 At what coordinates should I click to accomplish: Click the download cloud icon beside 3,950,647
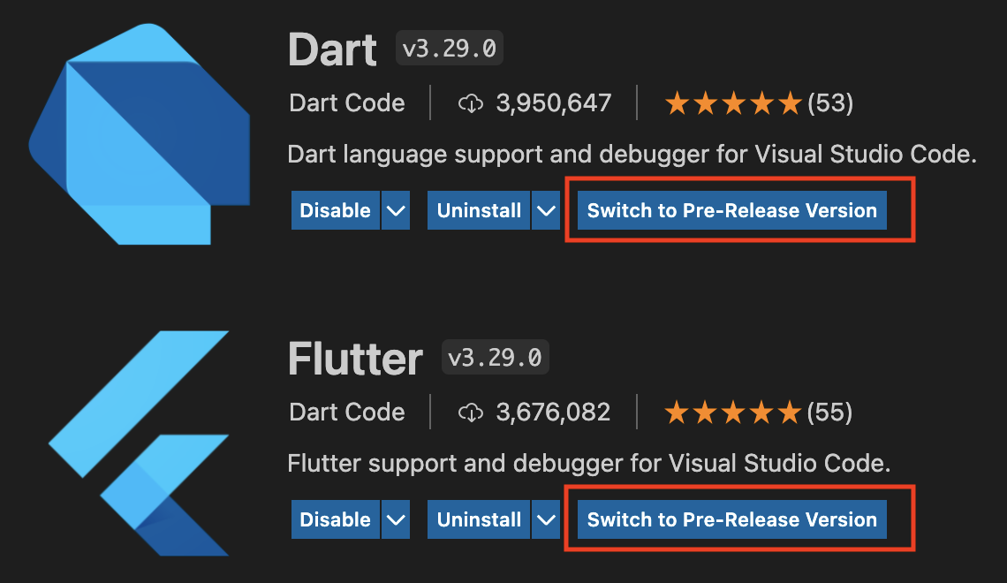[x=472, y=102]
